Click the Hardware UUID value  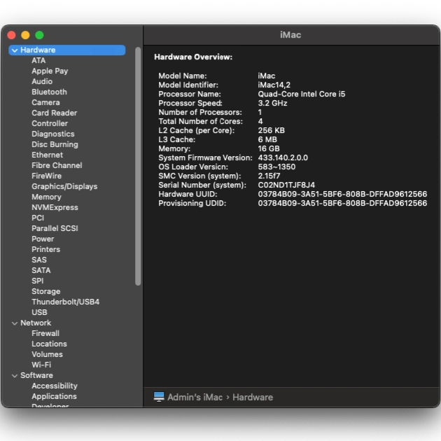tap(342, 194)
